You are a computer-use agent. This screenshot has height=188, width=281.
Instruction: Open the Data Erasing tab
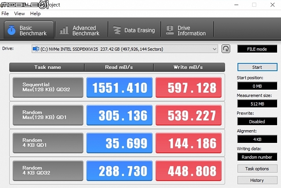(x=134, y=30)
